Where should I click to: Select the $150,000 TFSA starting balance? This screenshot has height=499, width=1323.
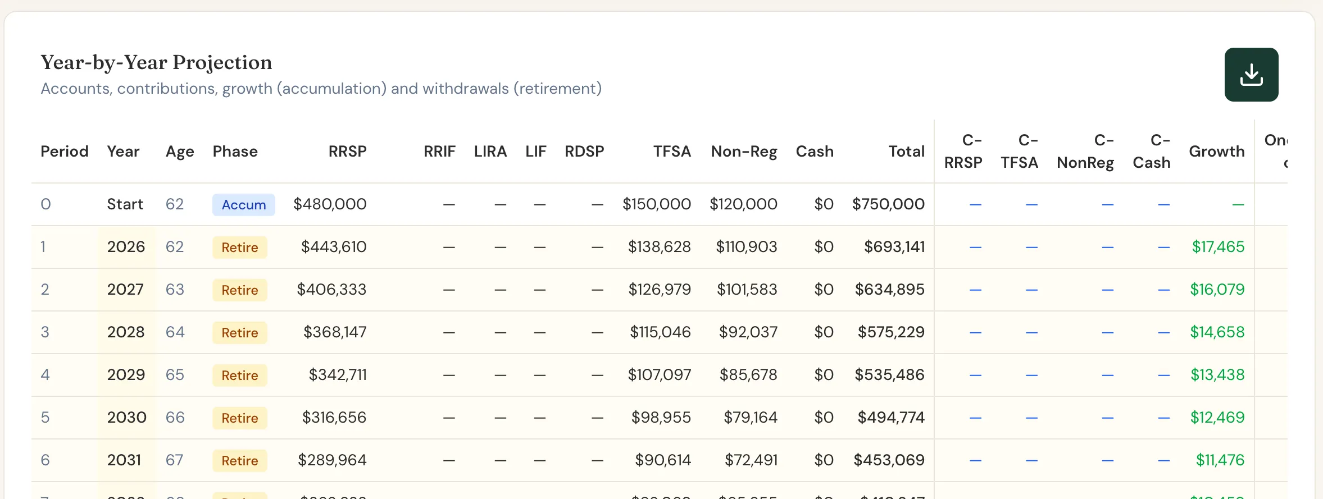coord(657,204)
